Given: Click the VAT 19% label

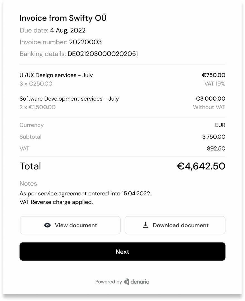Looking at the screenshot, I should (x=215, y=84).
